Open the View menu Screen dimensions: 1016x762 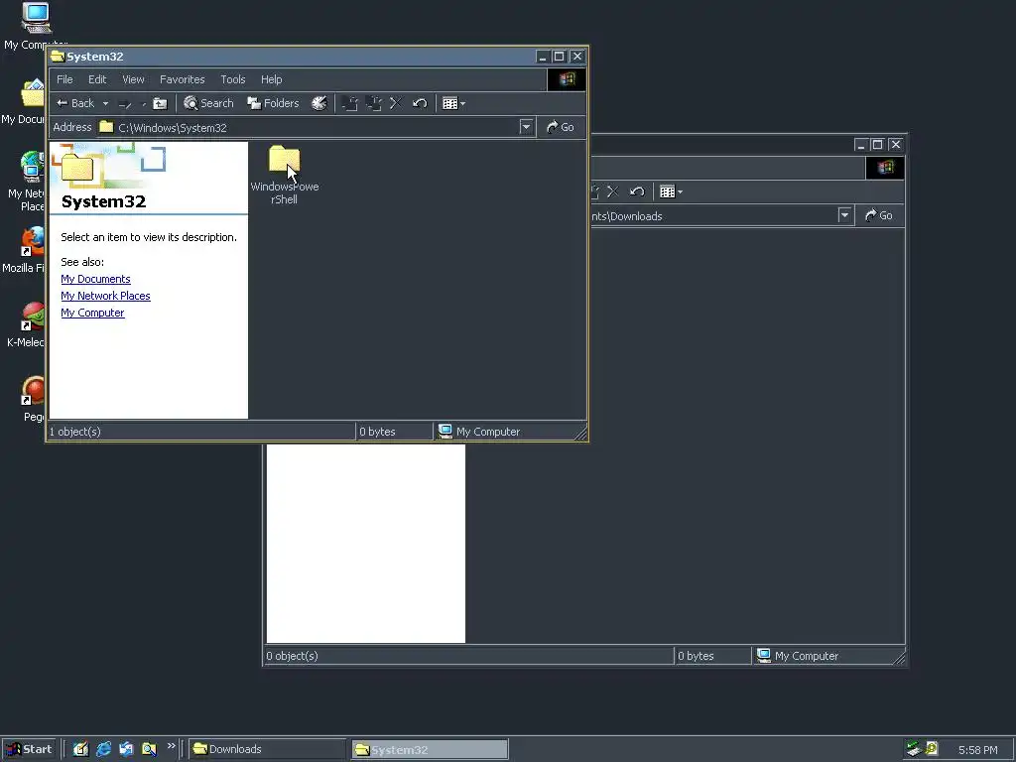point(134,79)
